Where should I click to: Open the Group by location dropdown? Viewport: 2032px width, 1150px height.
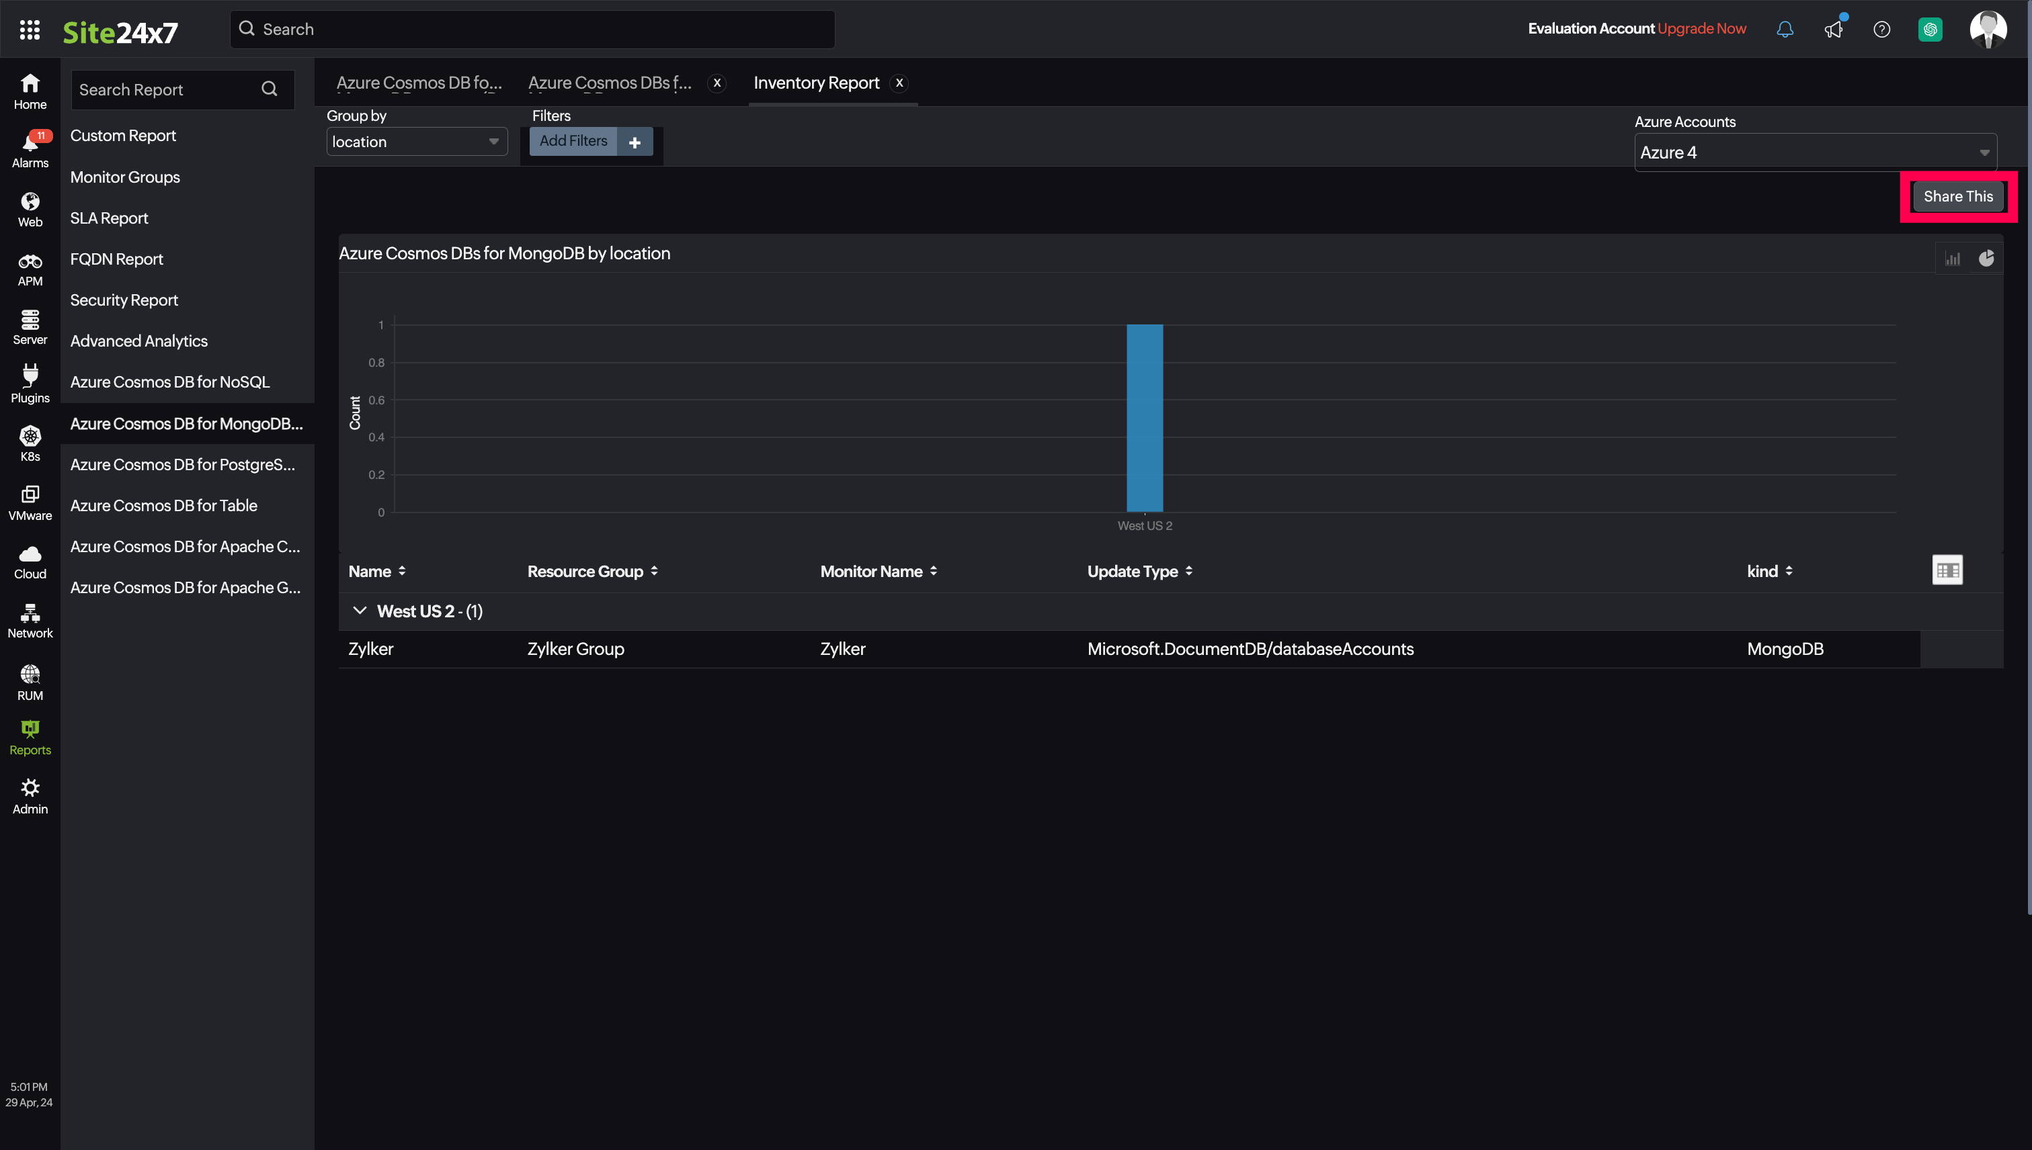click(x=413, y=141)
